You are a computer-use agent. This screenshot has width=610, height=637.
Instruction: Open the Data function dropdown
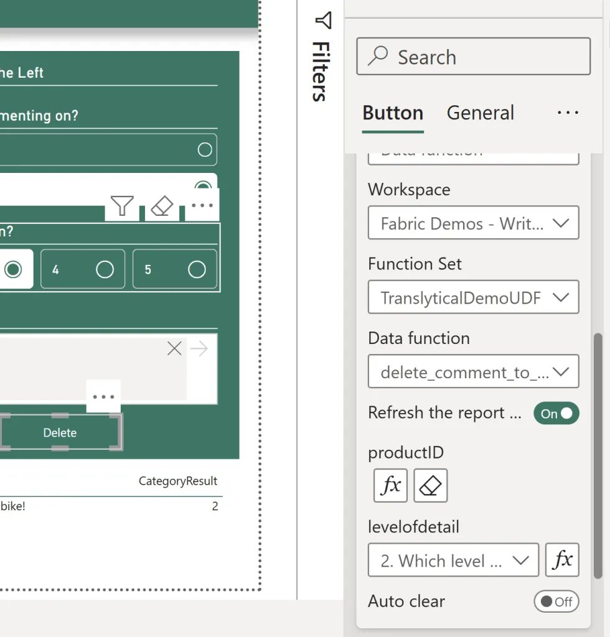(x=474, y=371)
